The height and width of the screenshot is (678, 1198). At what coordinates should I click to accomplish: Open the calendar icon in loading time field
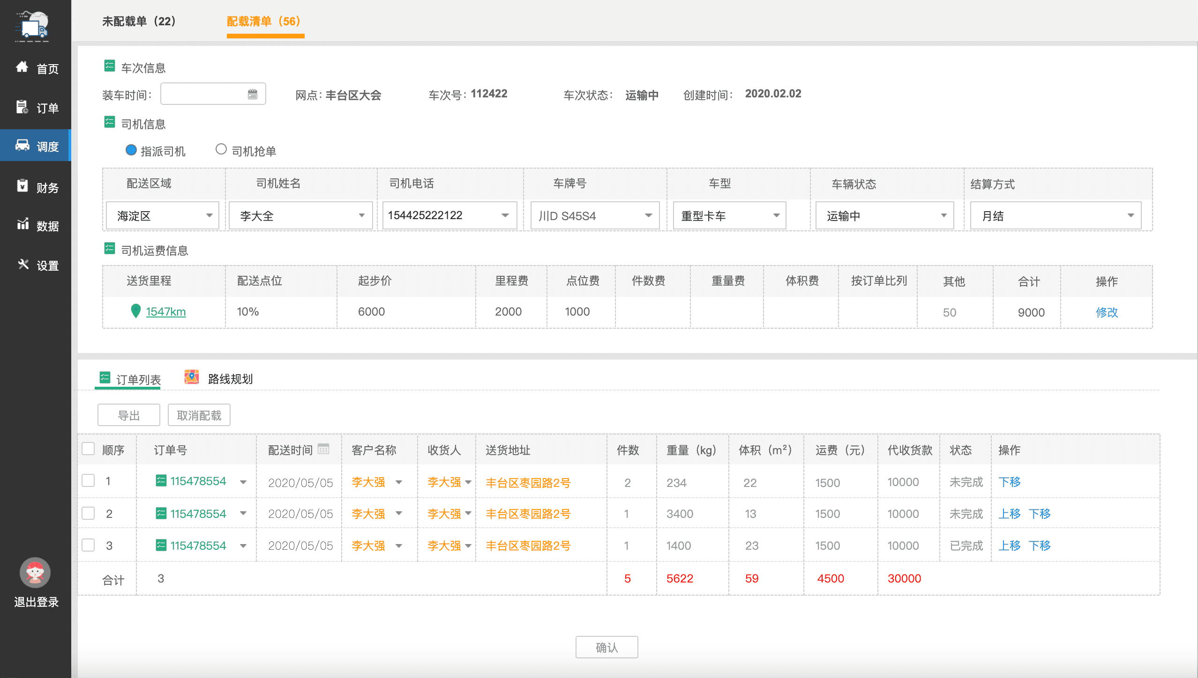click(253, 94)
